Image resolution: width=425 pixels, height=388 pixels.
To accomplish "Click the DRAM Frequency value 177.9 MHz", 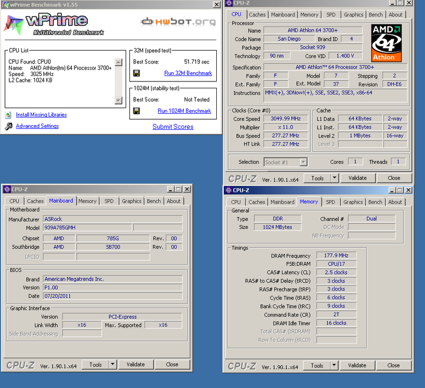I will coord(337,255).
